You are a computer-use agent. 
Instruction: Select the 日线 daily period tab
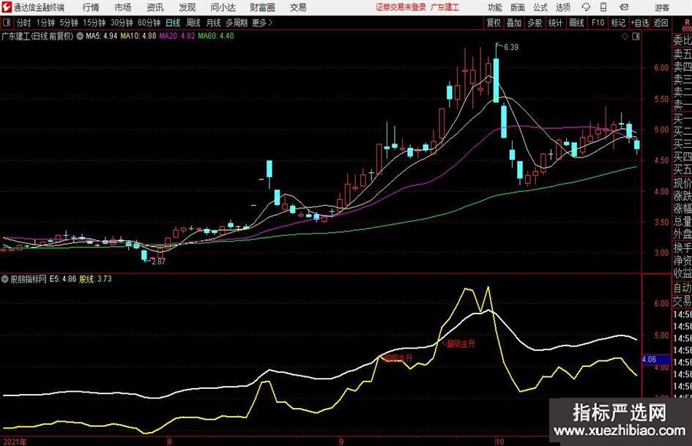[x=173, y=23]
